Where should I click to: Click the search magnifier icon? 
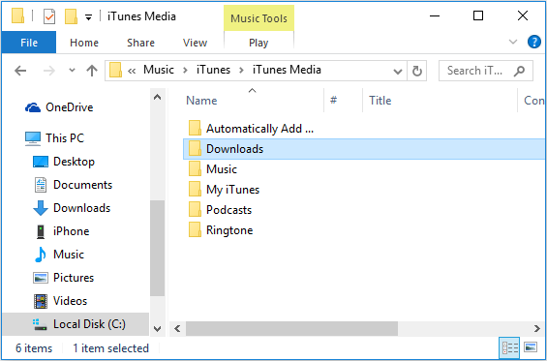click(520, 71)
